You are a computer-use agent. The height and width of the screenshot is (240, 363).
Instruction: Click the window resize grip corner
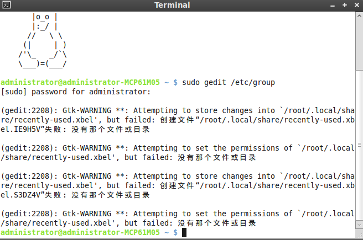[360, 235]
